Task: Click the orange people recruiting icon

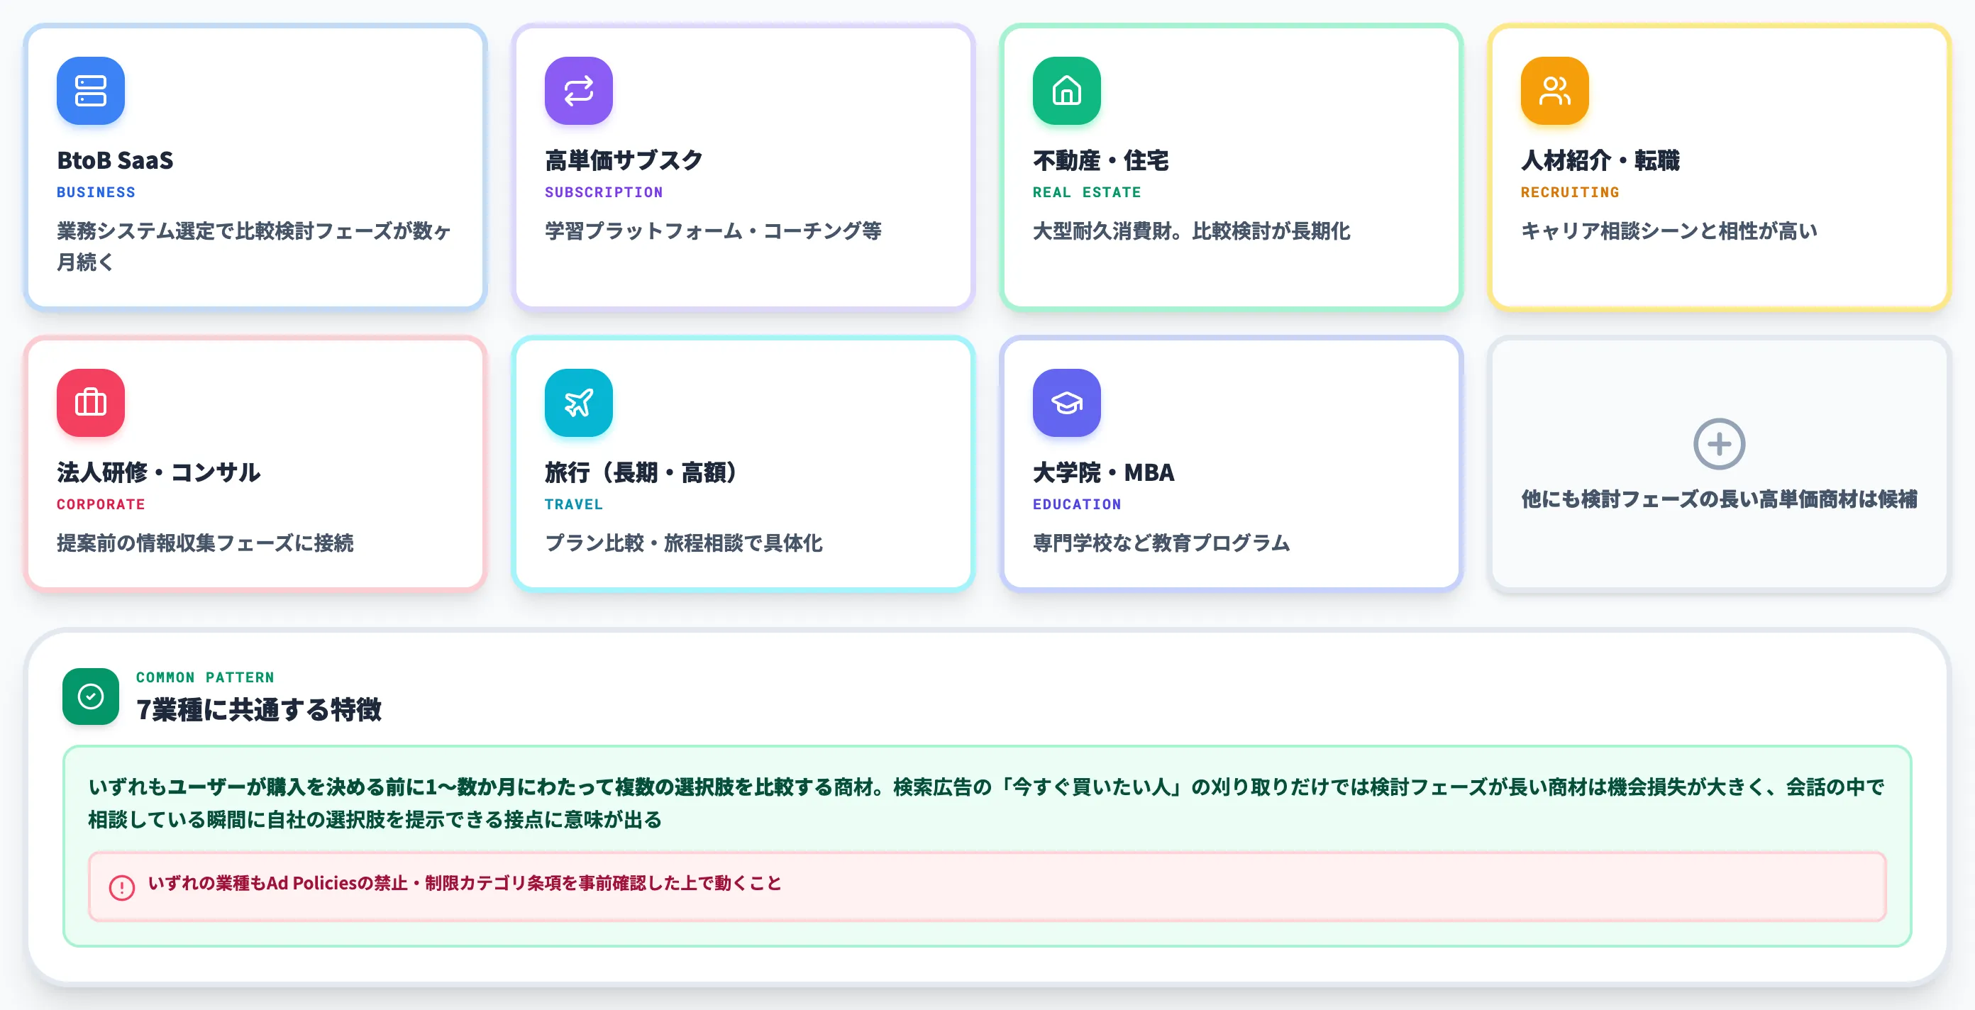Action: (x=1555, y=90)
